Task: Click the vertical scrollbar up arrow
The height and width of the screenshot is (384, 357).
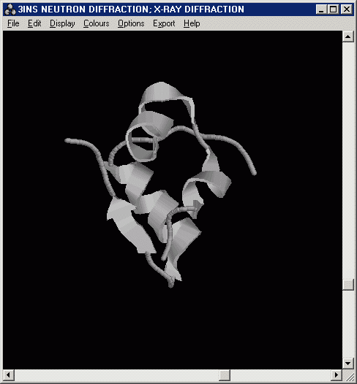Action: click(348, 37)
